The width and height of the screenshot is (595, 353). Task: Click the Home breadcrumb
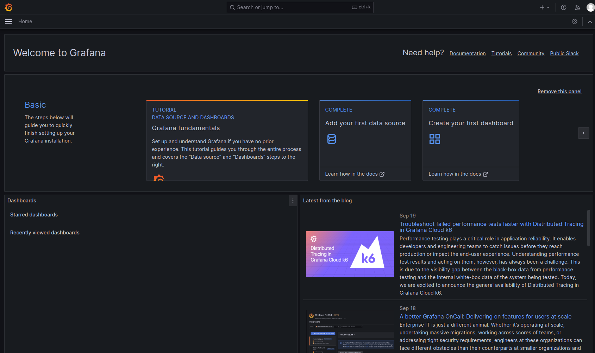point(25,21)
